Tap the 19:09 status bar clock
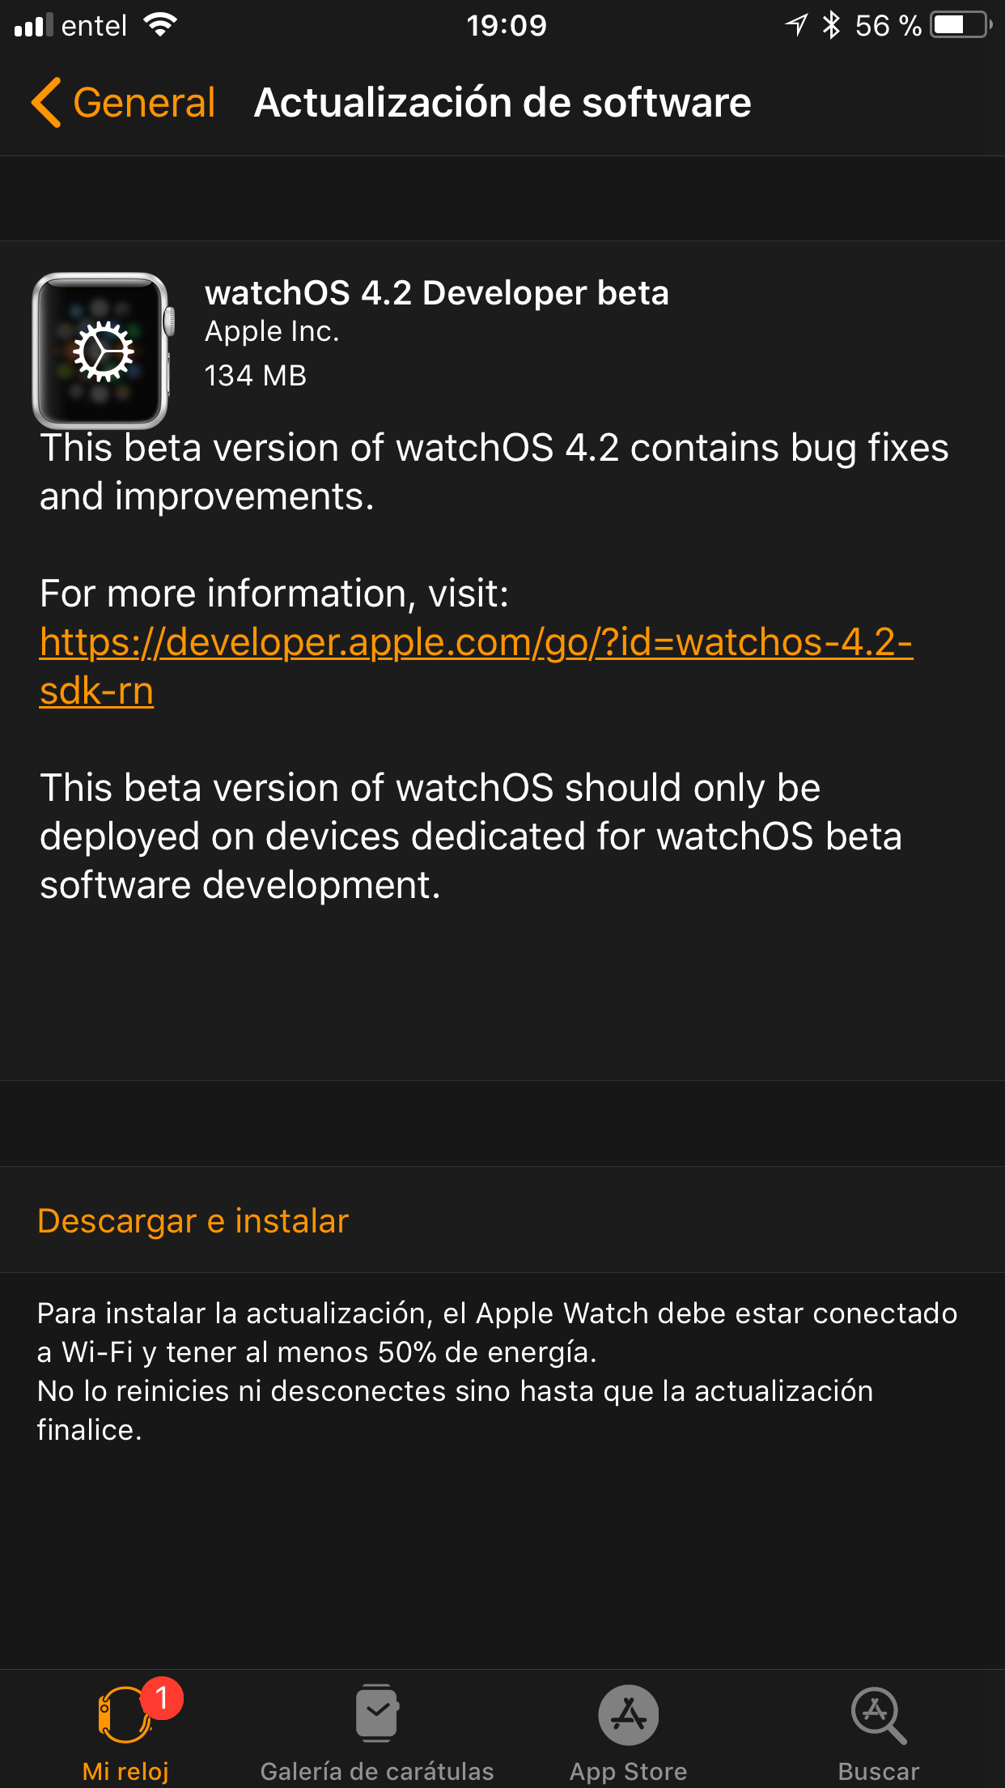The image size is (1005, 1788). pyautogui.click(x=507, y=25)
